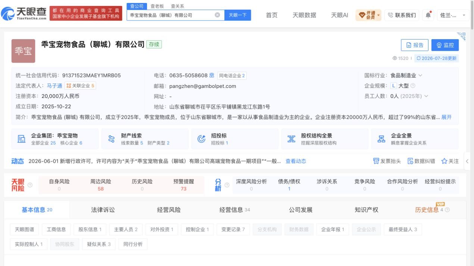This screenshot has width=474, height=266.
Task: Click the TianYanCha logo
Action: tap(24, 14)
